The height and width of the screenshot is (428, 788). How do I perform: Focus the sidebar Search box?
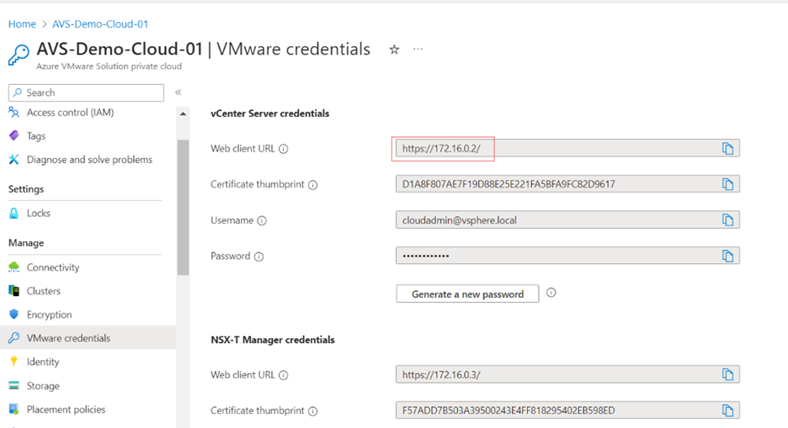coord(86,92)
